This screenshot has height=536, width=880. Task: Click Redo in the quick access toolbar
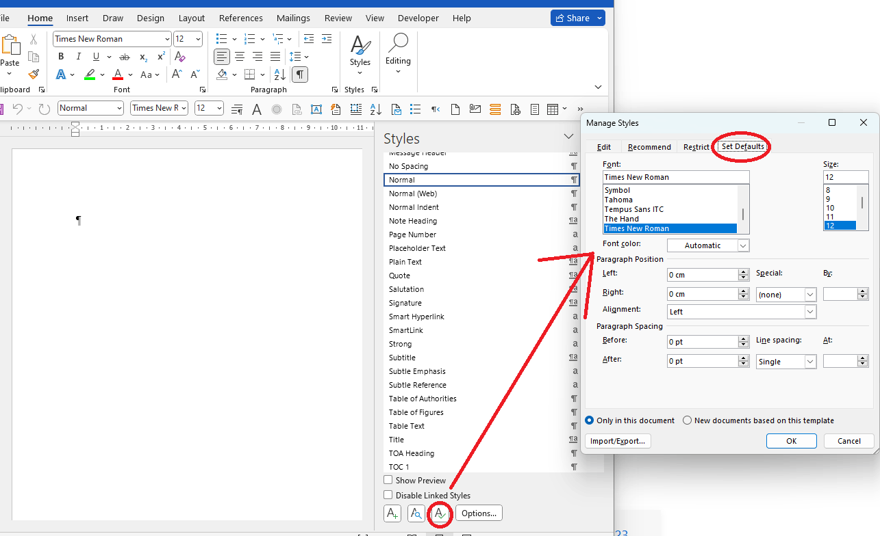pos(45,109)
